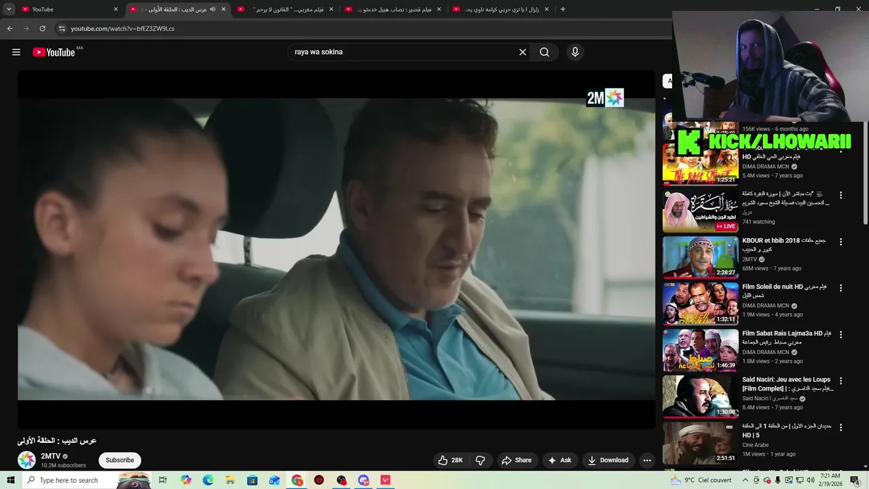Open Microsoft Store from the taskbar

253,480
